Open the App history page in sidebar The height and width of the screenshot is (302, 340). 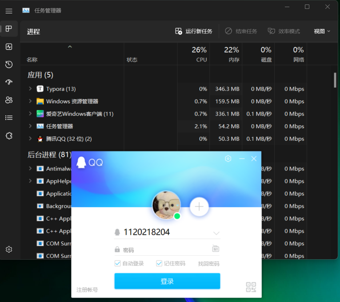[9, 64]
